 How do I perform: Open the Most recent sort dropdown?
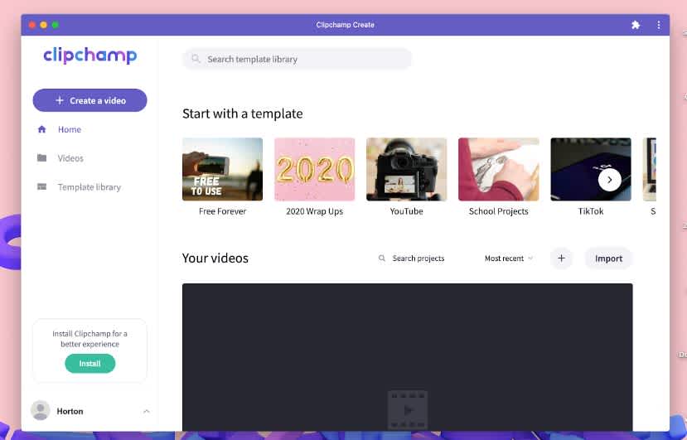coord(509,259)
